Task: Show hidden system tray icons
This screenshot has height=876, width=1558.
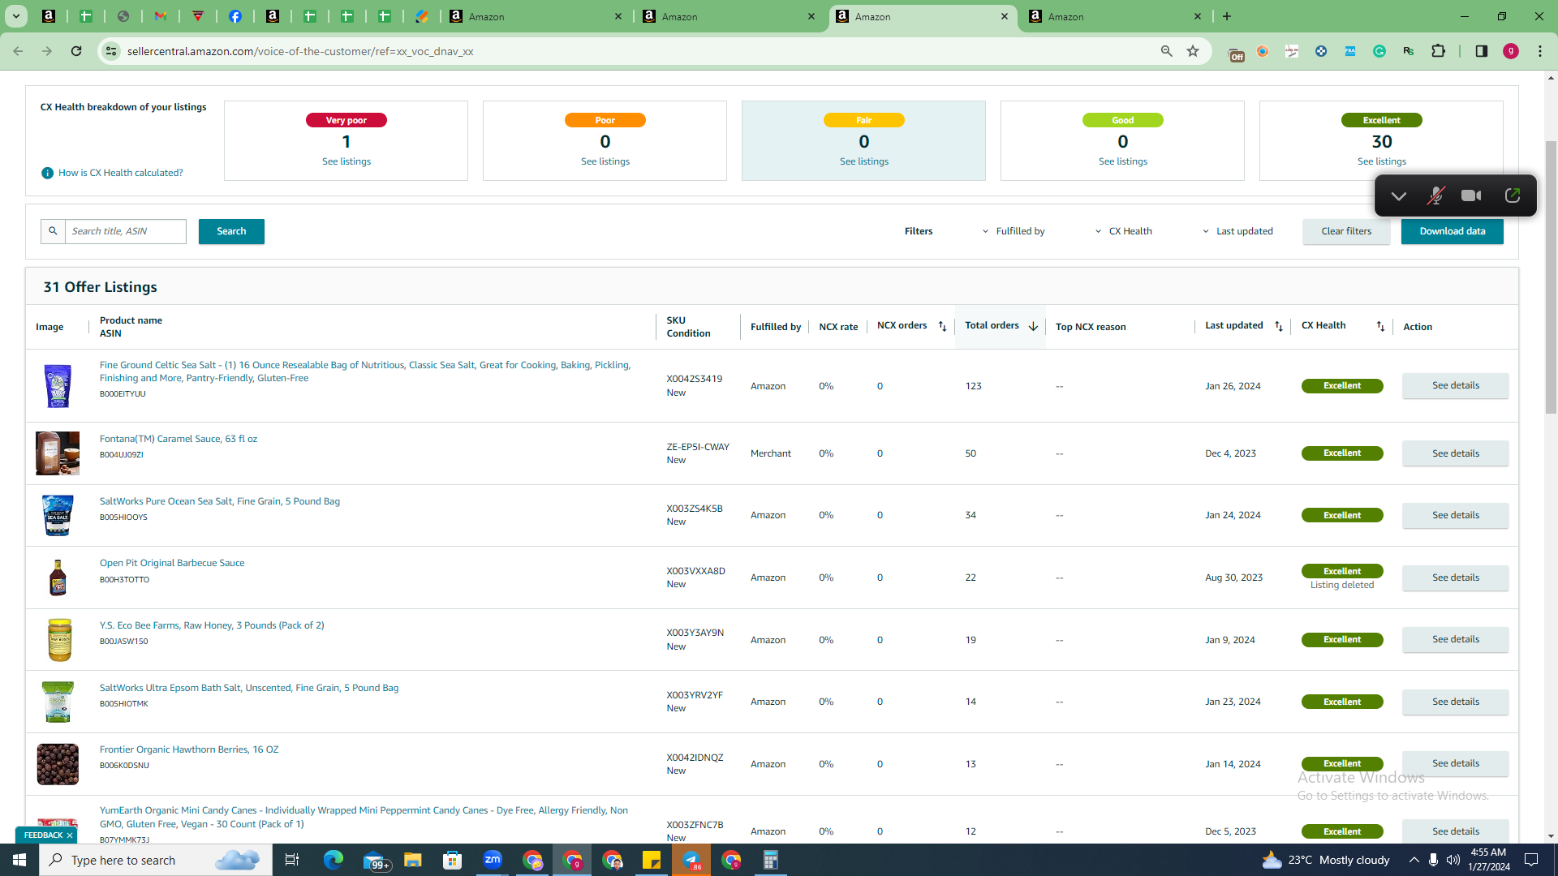Action: (x=1414, y=860)
